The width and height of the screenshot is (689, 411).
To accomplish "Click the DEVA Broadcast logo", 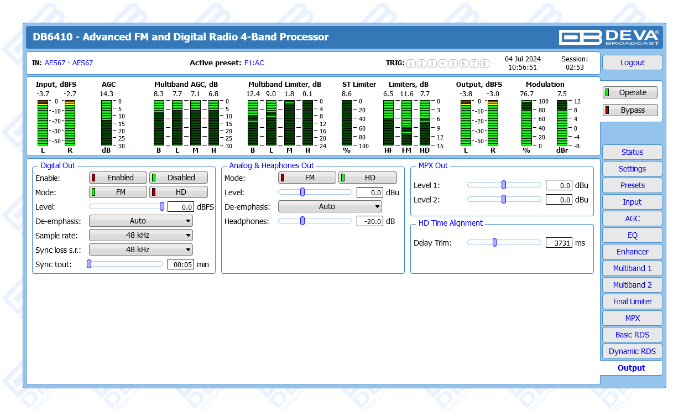I will click(x=609, y=37).
